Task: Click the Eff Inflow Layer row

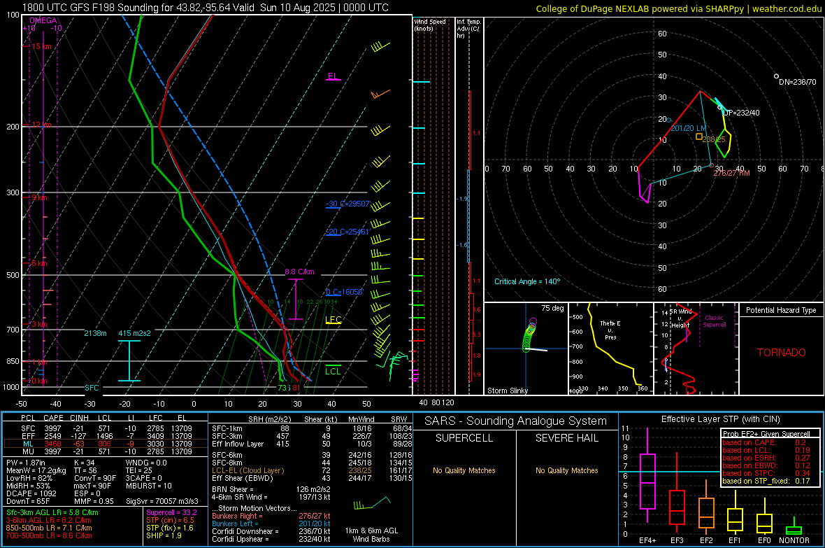Action: pyautogui.click(x=312, y=444)
